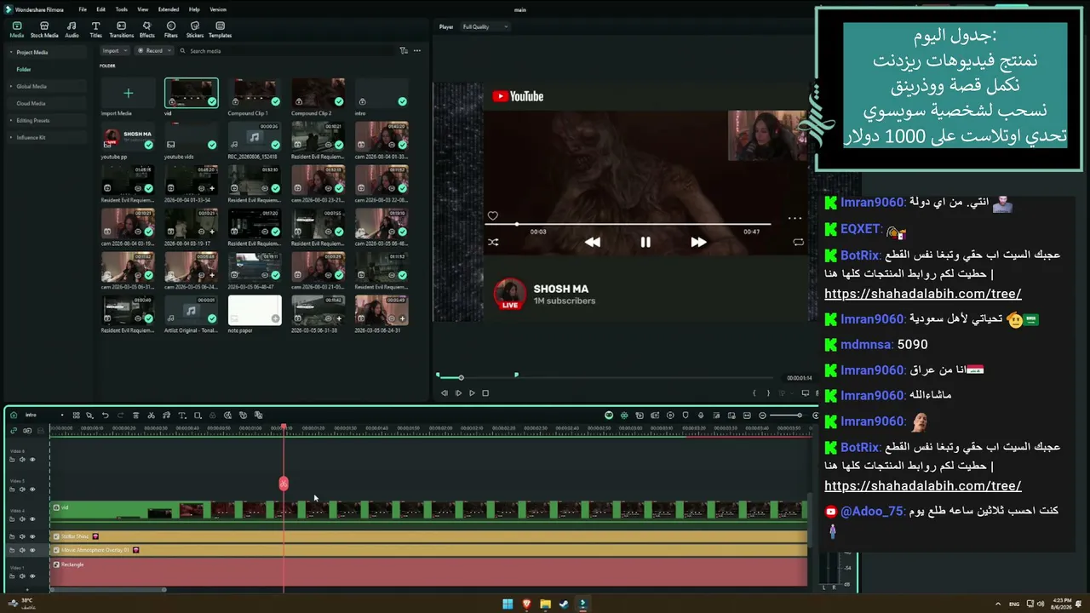Open File Explorer from the taskbar
This screenshot has width=1090, height=613.
coord(545,604)
